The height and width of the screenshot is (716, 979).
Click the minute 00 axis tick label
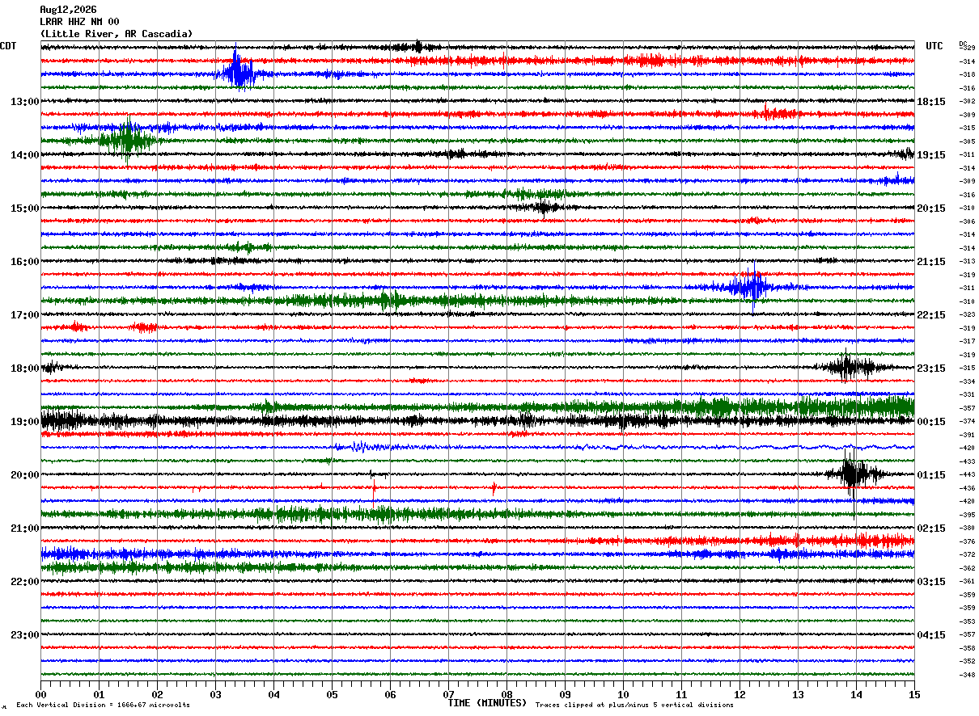click(x=41, y=694)
